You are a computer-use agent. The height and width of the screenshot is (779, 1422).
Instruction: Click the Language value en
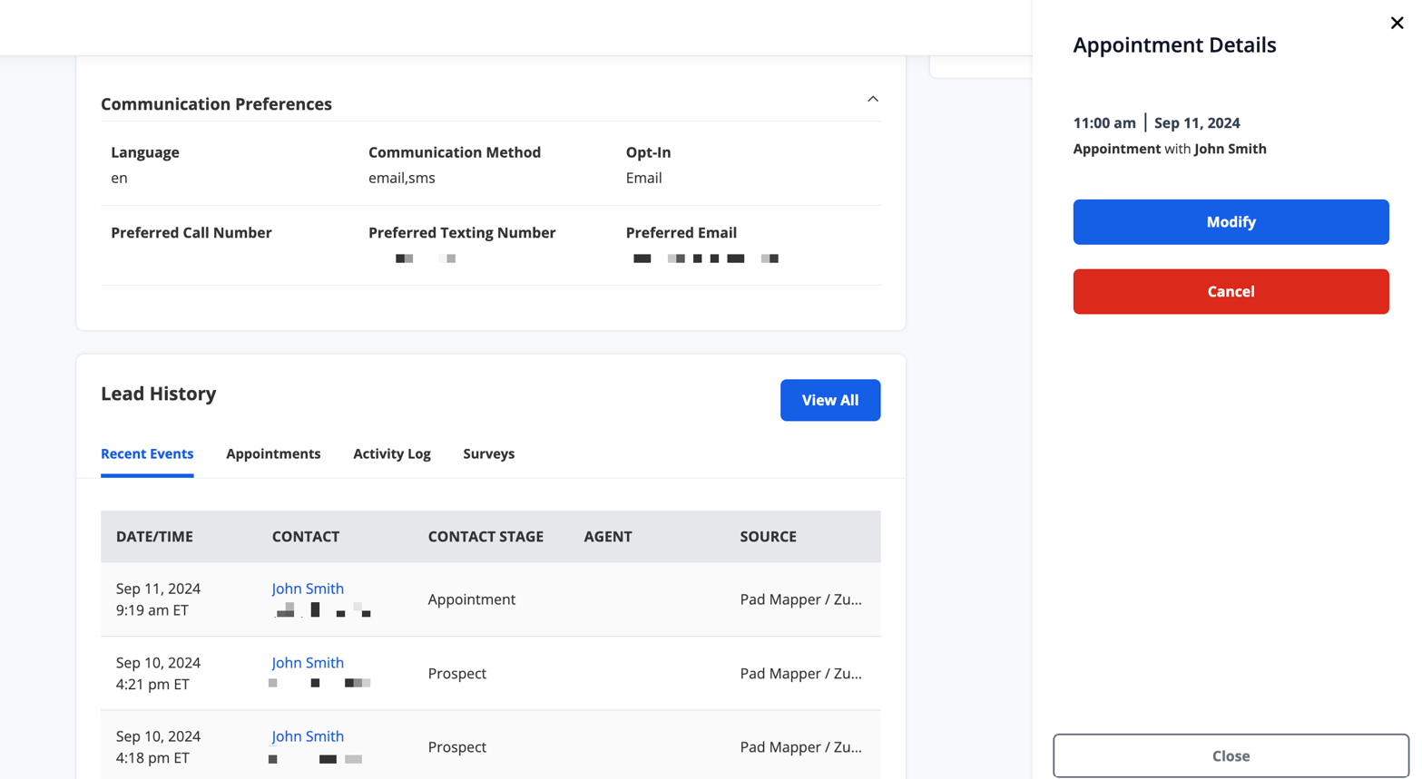119,178
